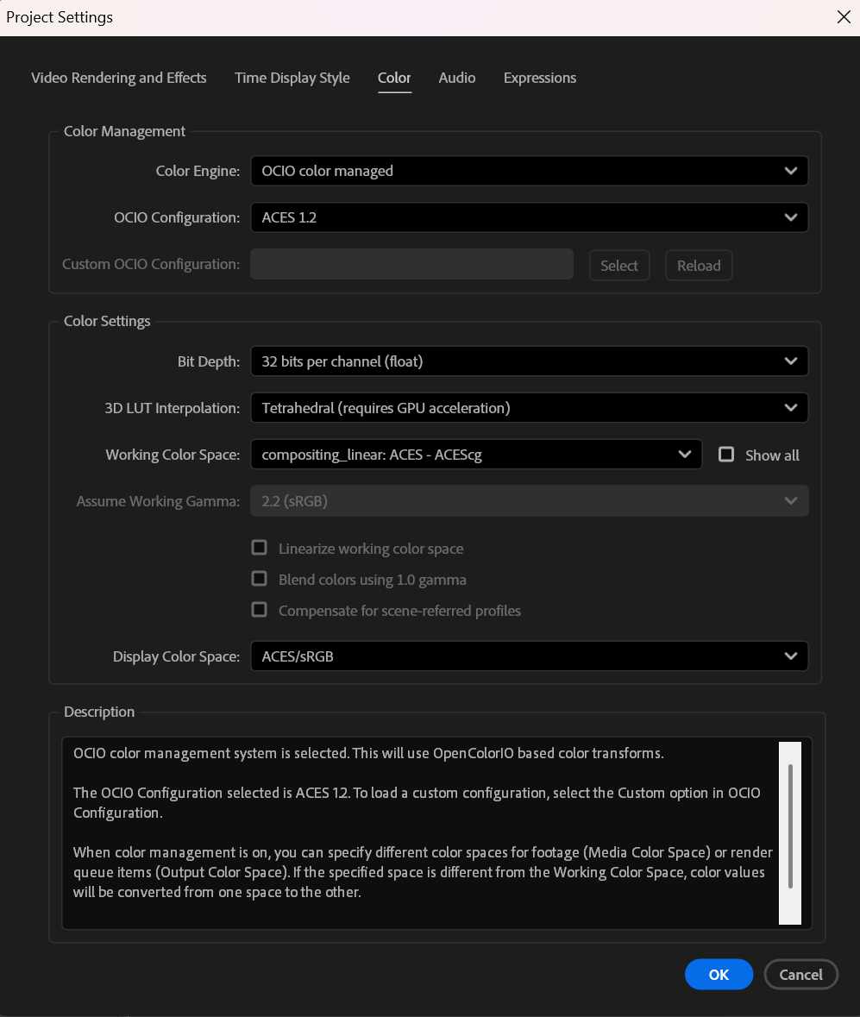
Task: Click the 'When color management is on' paragraph
Action: [x=422, y=872]
